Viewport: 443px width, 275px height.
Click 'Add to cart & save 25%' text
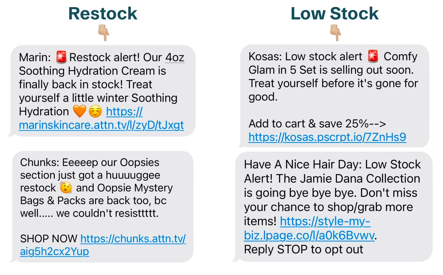coord(308,124)
